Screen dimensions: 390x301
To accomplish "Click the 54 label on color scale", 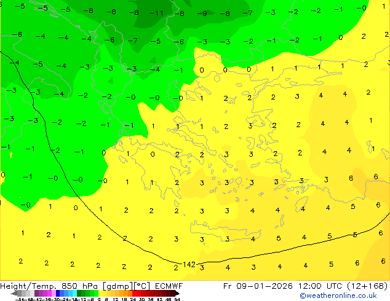I will tap(177, 299).
